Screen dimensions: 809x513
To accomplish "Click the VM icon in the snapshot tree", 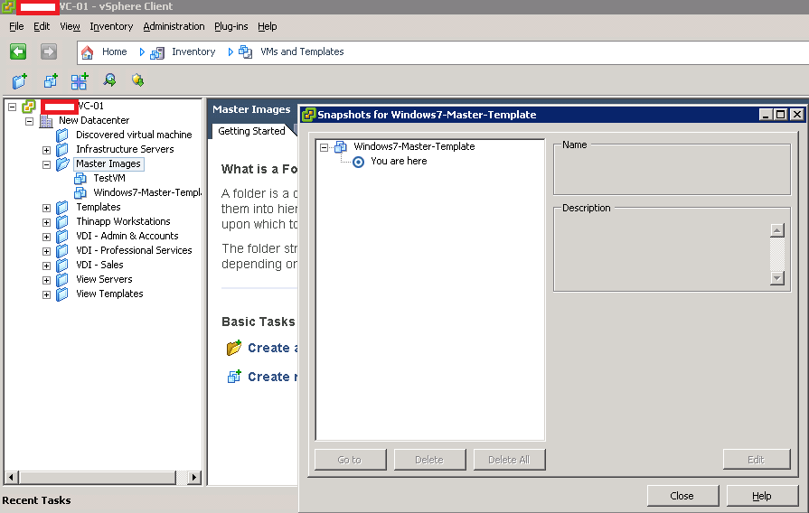I will (x=341, y=147).
